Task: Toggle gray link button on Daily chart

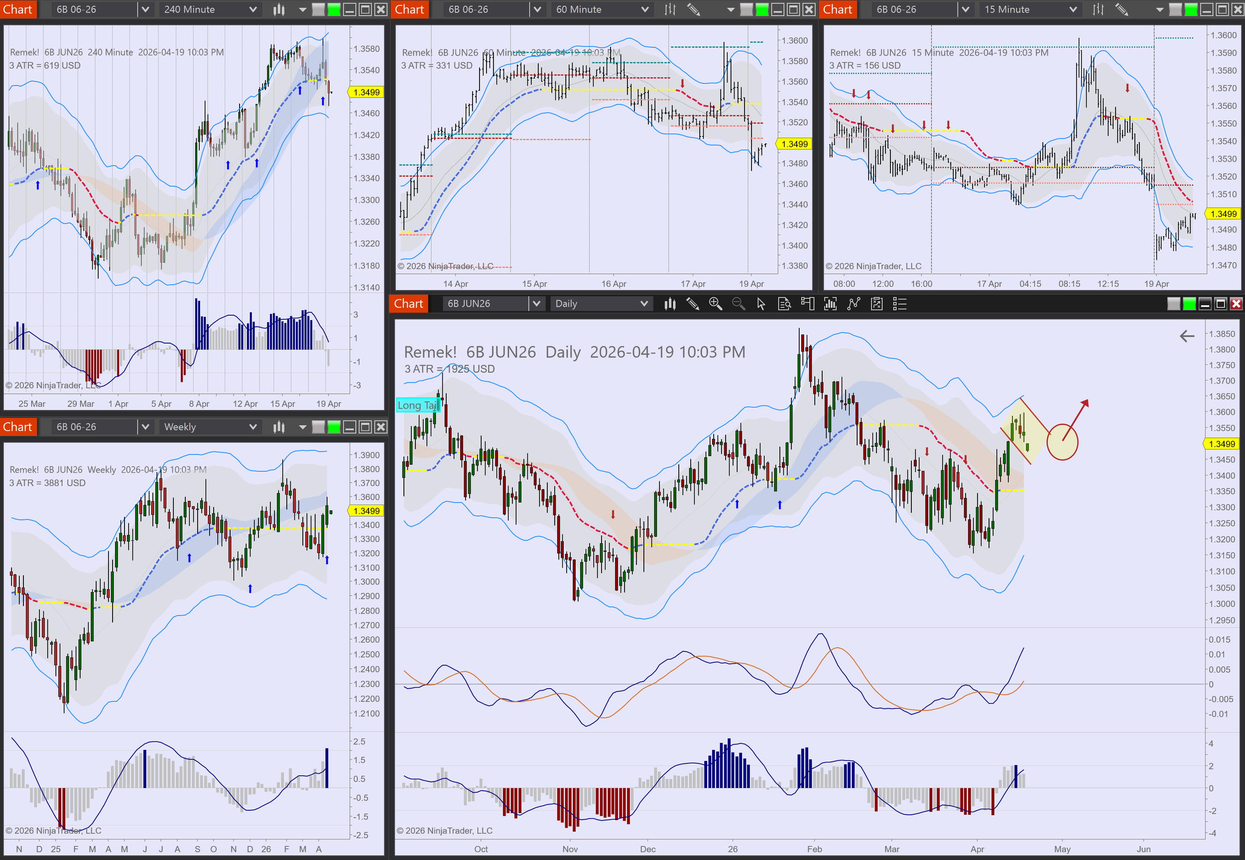Action: 1173,304
